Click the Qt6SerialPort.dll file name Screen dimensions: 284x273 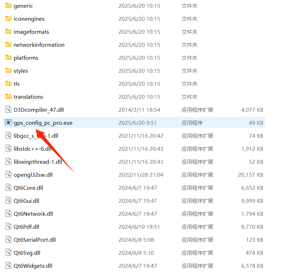coord(35,240)
